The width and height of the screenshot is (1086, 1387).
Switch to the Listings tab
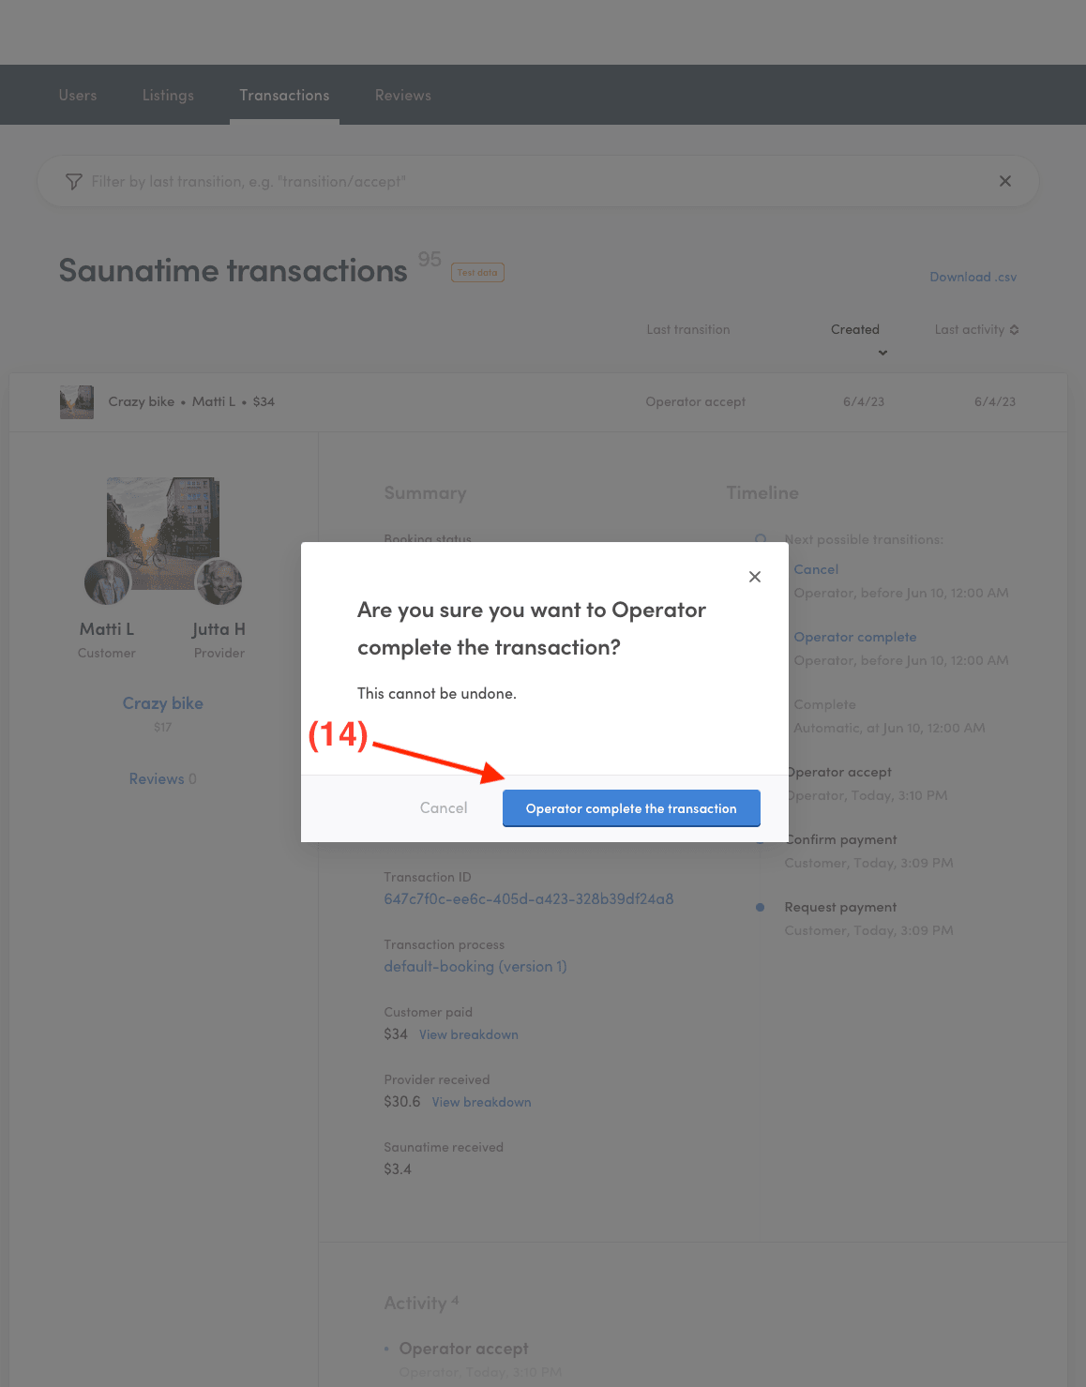(x=168, y=96)
